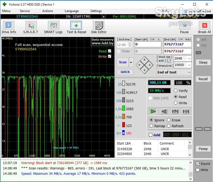This screenshot has height=182, width=213.
Task: Toggle the auto block size checkbox
Action: coord(169,61)
